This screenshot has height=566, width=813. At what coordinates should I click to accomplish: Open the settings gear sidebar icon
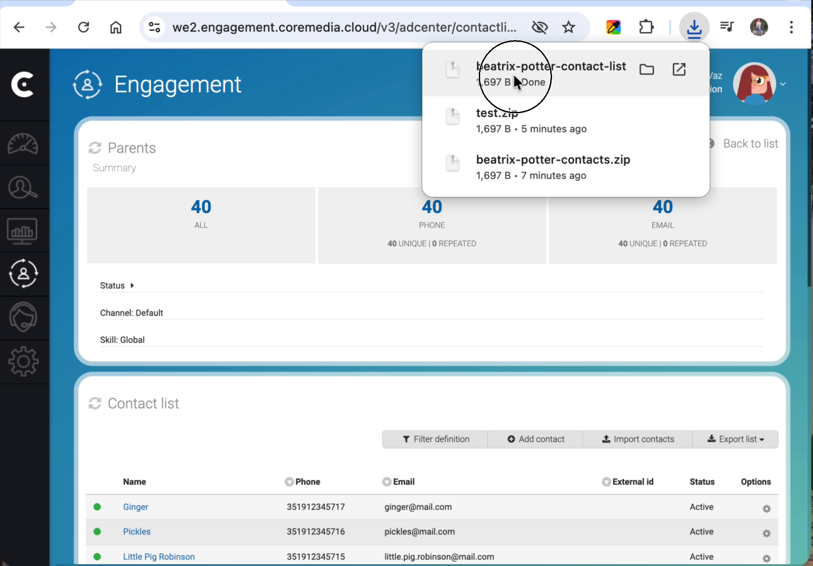[x=23, y=362]
